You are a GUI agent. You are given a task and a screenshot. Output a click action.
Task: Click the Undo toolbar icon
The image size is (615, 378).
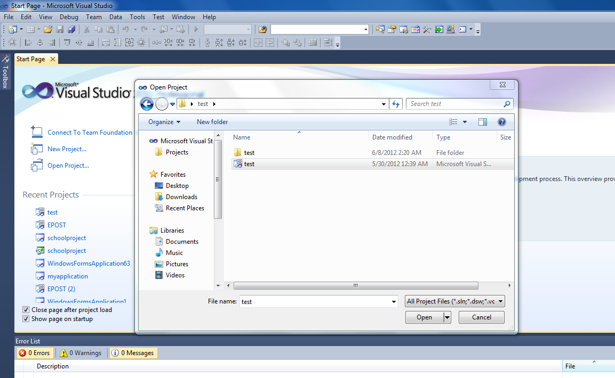(x=126, y=29)
